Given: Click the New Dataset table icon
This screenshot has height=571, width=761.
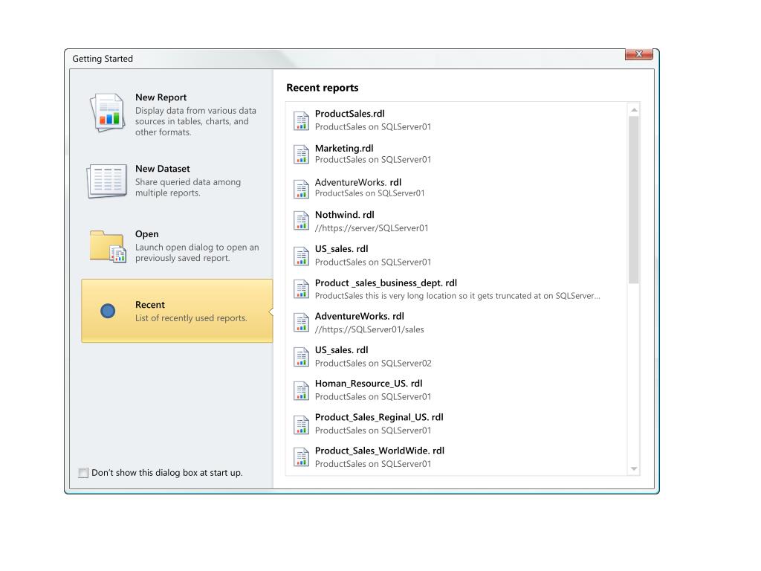Looking at the screenshot, I should tap(107, 181).
